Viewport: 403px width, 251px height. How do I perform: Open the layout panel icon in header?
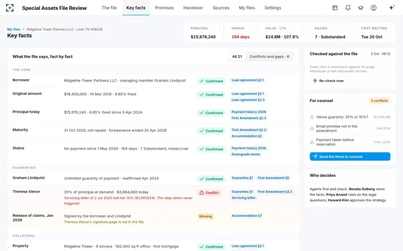tap(335, 8)
